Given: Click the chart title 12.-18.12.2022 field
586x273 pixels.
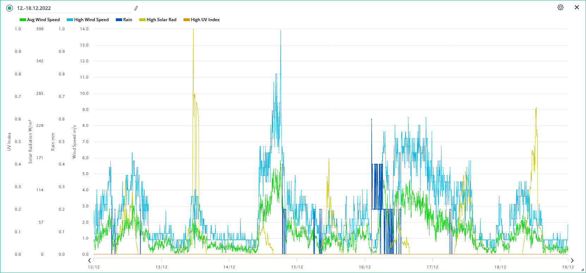Looking at the screenshot, I should [x=71, y=8].
